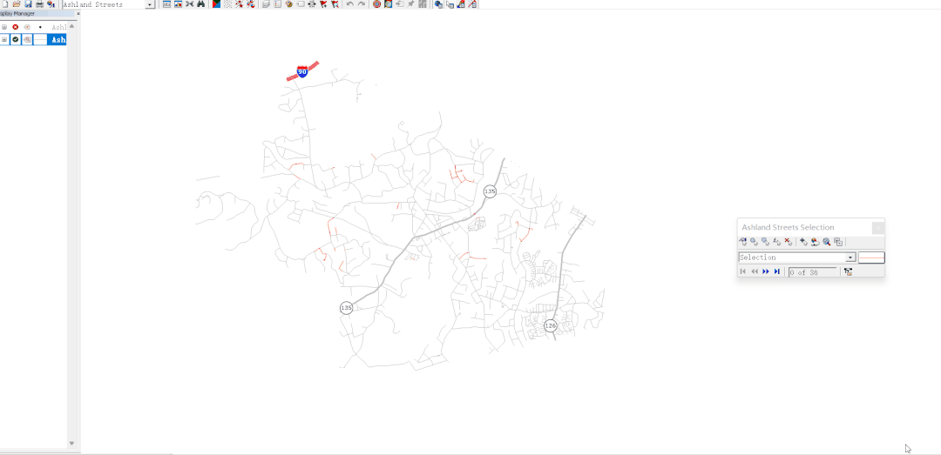Image resolution: width=941 pixels, height=455 pixels.
Task: Print the map with printer icon
Action: [39, 4]
